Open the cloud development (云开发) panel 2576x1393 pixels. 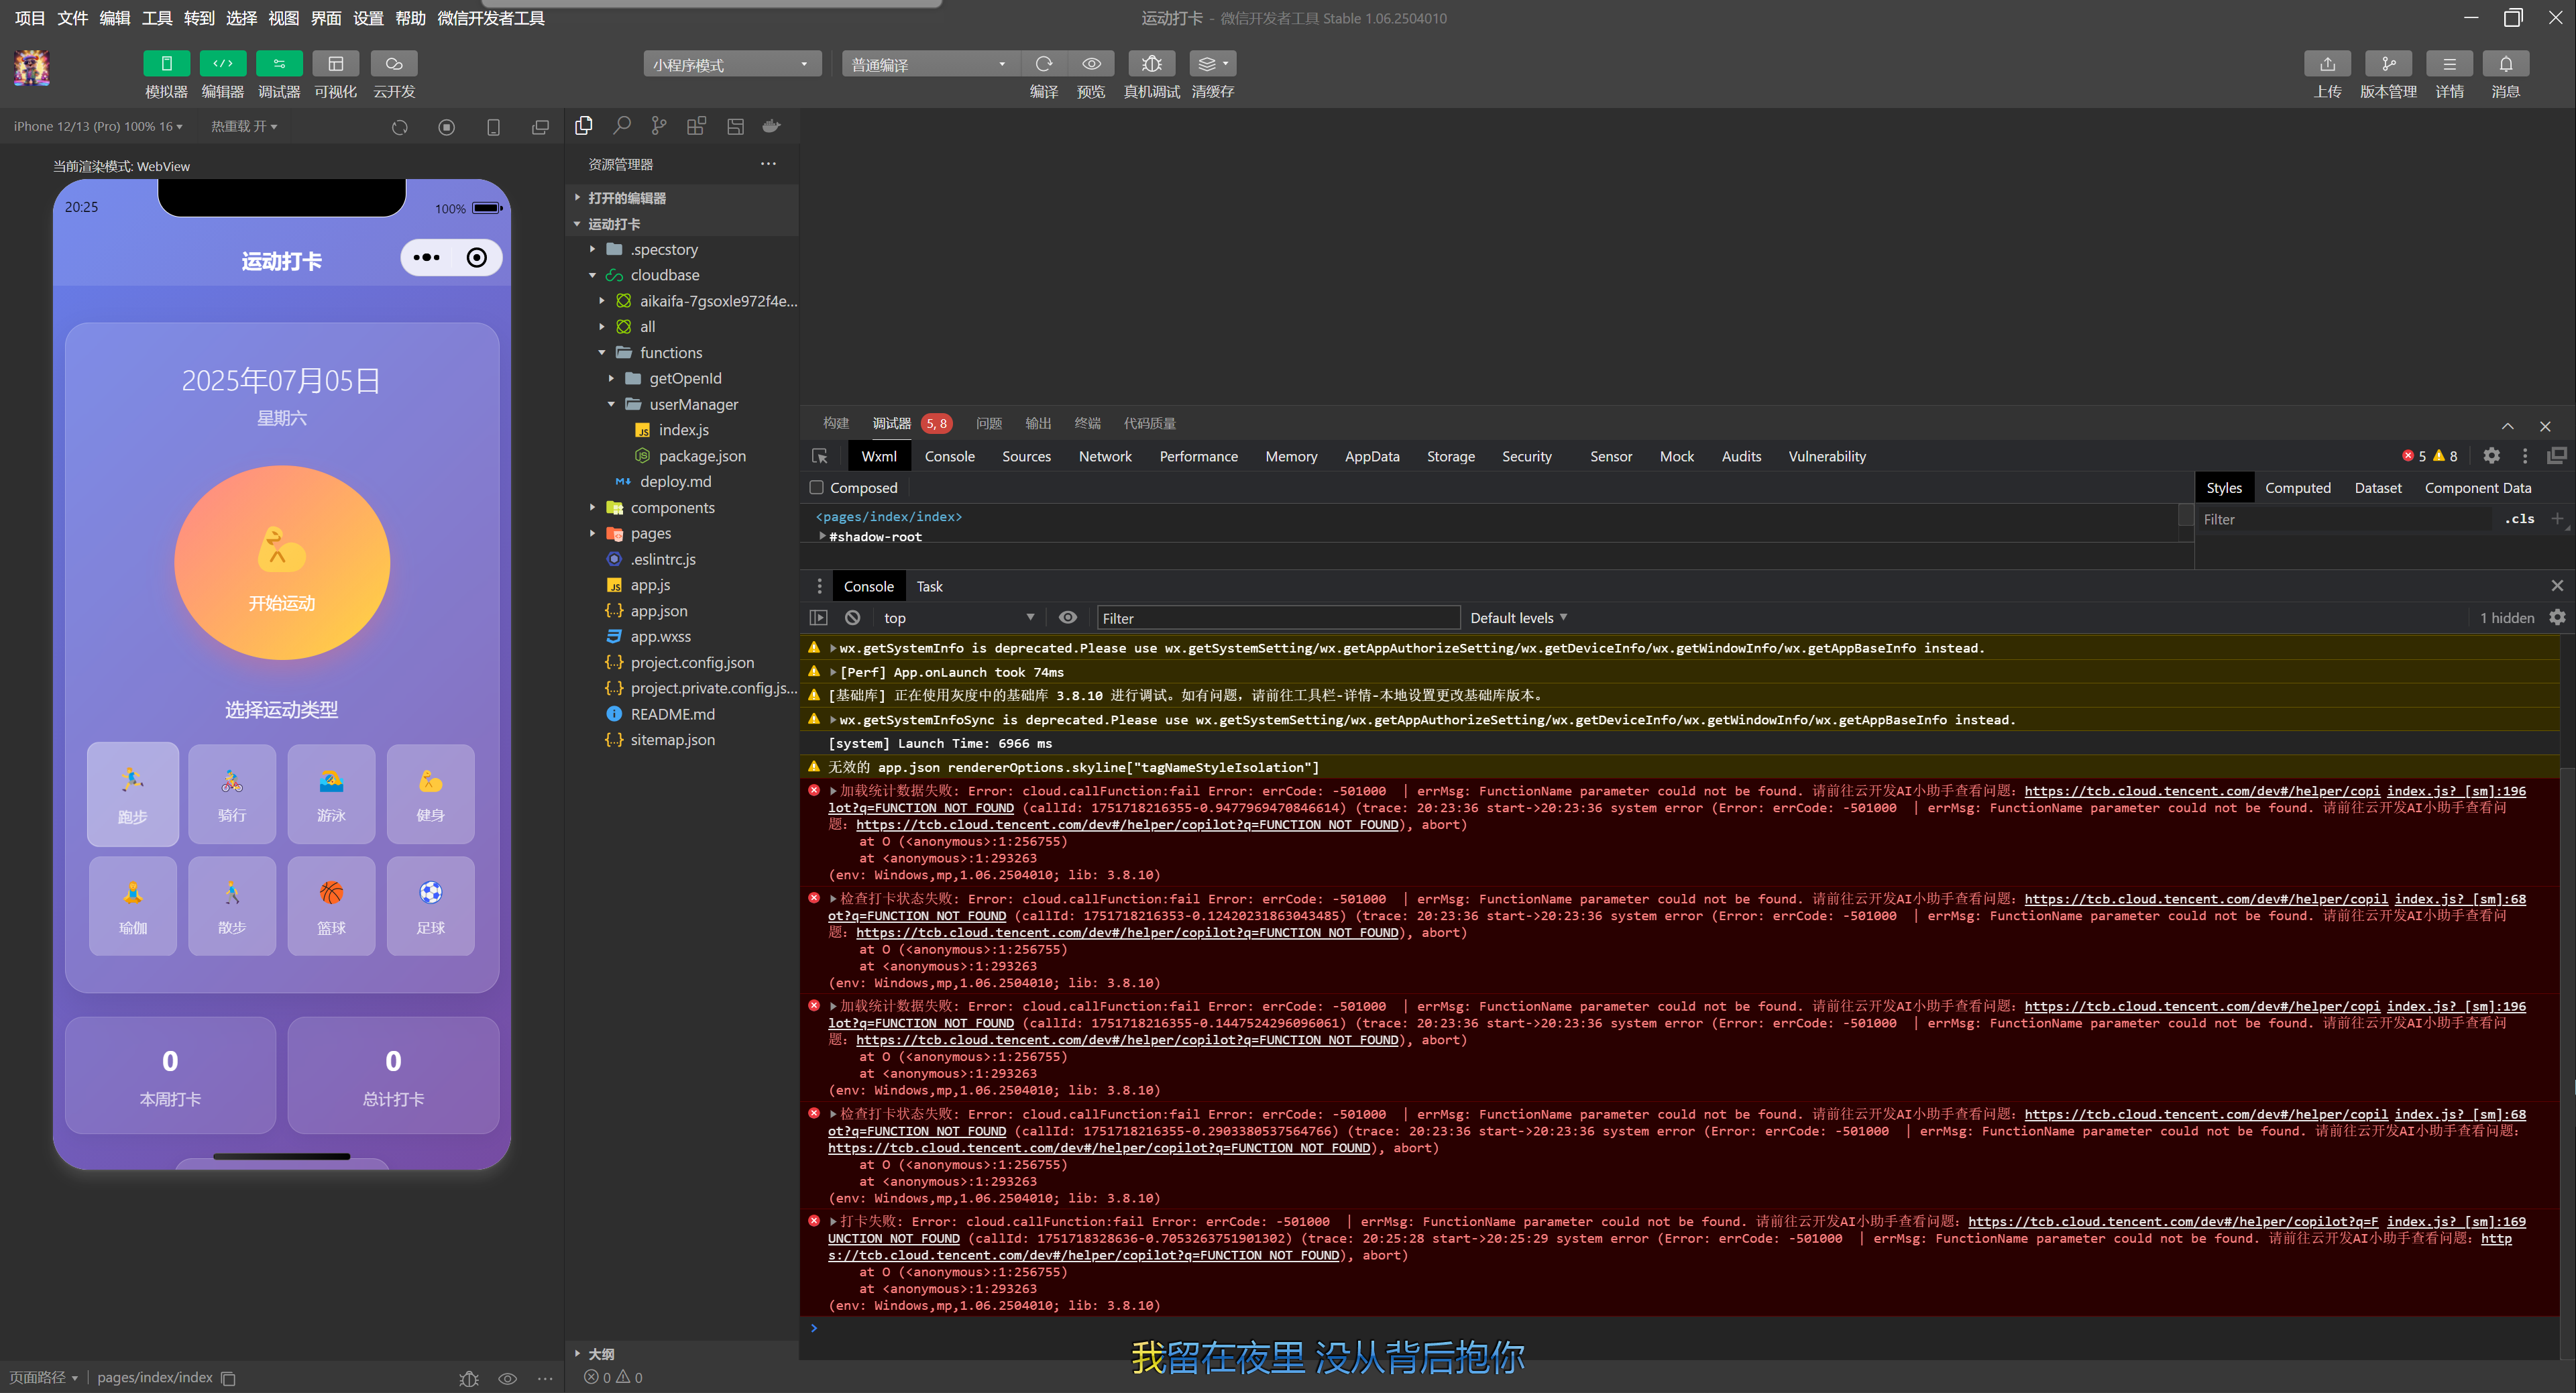coord(393,64)
